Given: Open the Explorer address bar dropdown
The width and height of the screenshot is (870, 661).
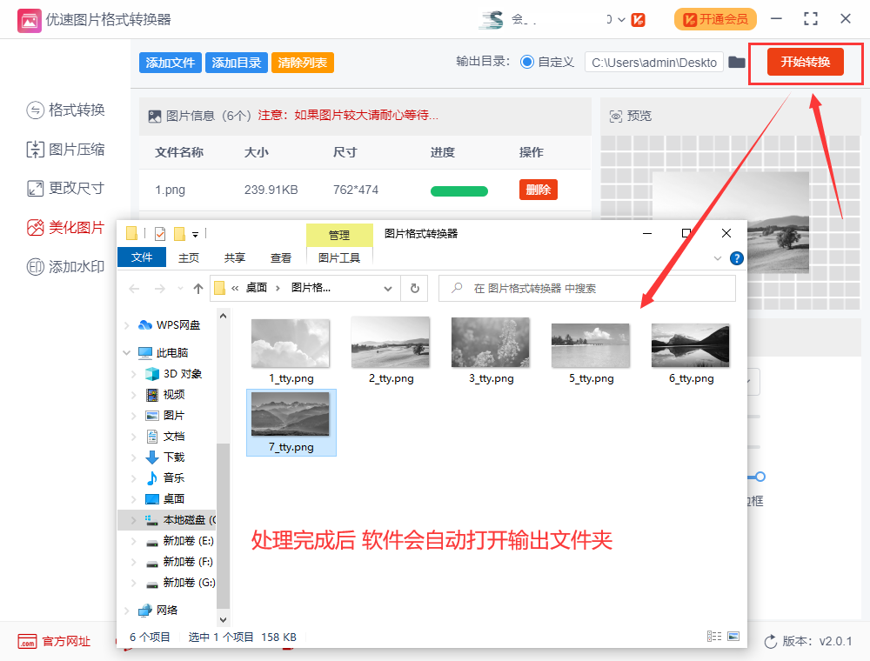Looking at the screenshot, I should tap(386, 288).
